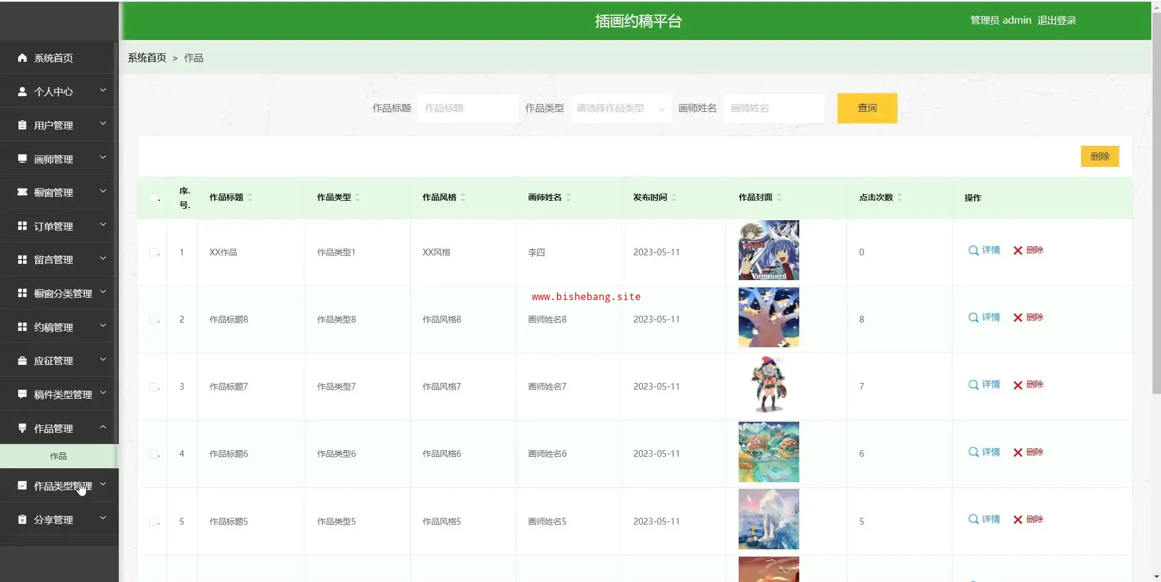Click the grid icon beside 约稿管理
This screenshot has height=582, width=1161.
(x=22, y=327)
